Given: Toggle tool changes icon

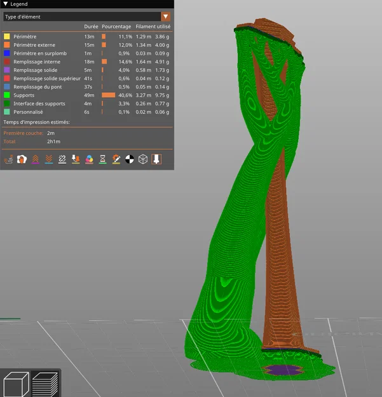Looking at the screenshot, I should [76, 159].
